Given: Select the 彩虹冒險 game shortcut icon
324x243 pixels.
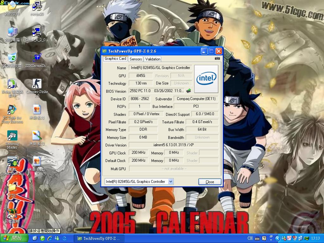Looking at the screenshot, I should [x=12, y=214].
